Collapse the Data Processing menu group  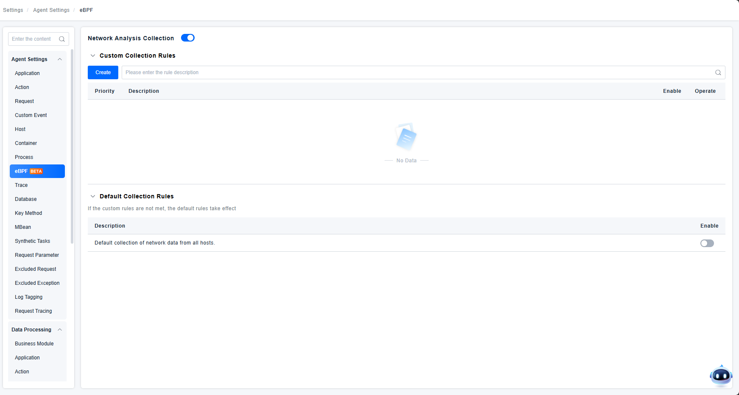coord(60,330)
